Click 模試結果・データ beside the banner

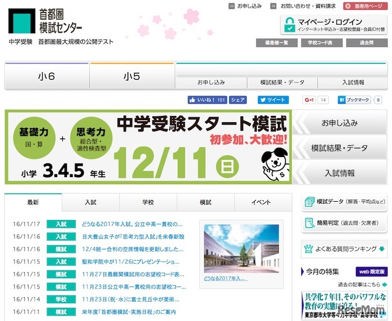tap(340, 148)
